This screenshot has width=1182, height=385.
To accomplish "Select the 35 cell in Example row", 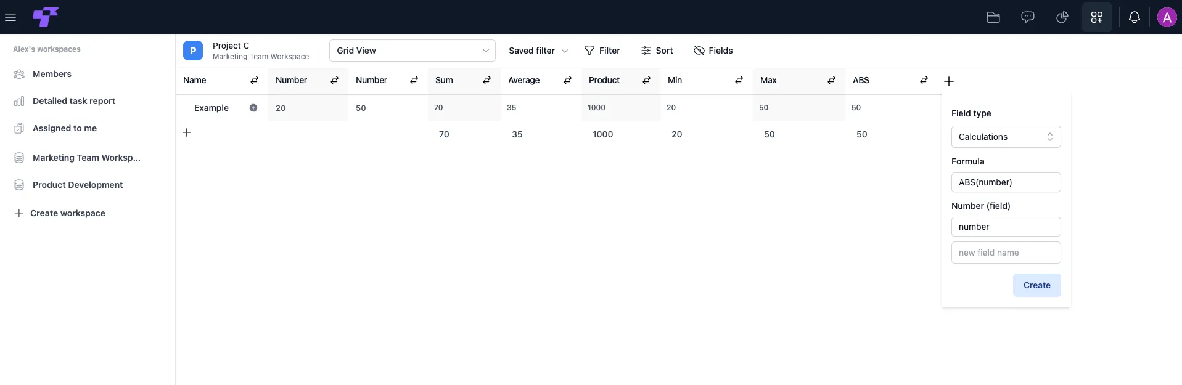I will (541, 108).
